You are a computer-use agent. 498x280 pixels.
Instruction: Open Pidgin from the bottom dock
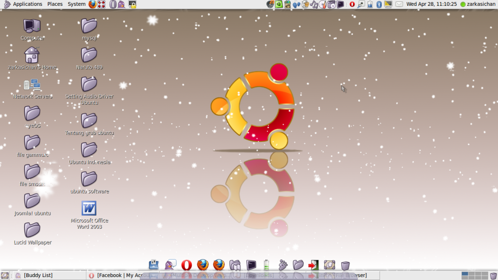tap(170, 265)
